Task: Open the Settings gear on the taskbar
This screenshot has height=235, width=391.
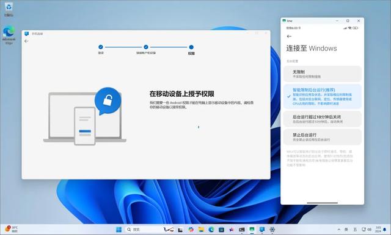Action: tap(272, 230)
